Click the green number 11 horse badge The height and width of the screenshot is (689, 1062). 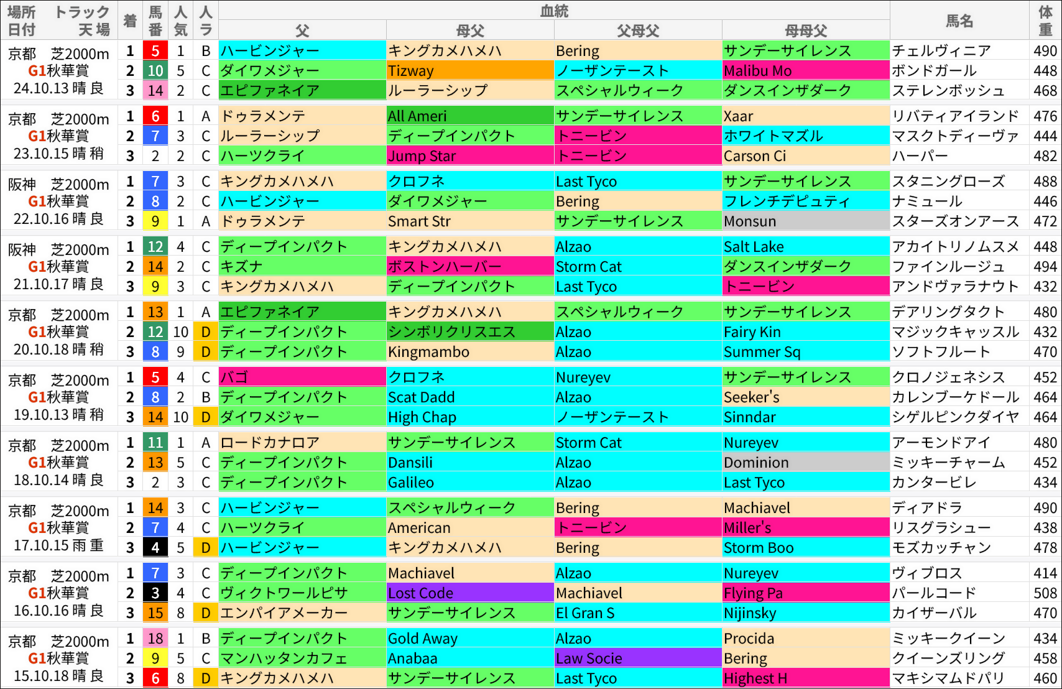pyautogui.click(x=155, y=443)
